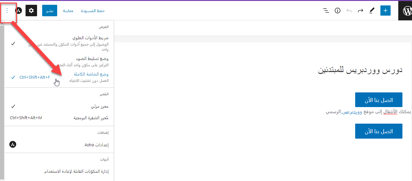The width and height of the screenshot is (412, 181).
Task: Click the undo arrow icon
Action: tap(349, 11)
